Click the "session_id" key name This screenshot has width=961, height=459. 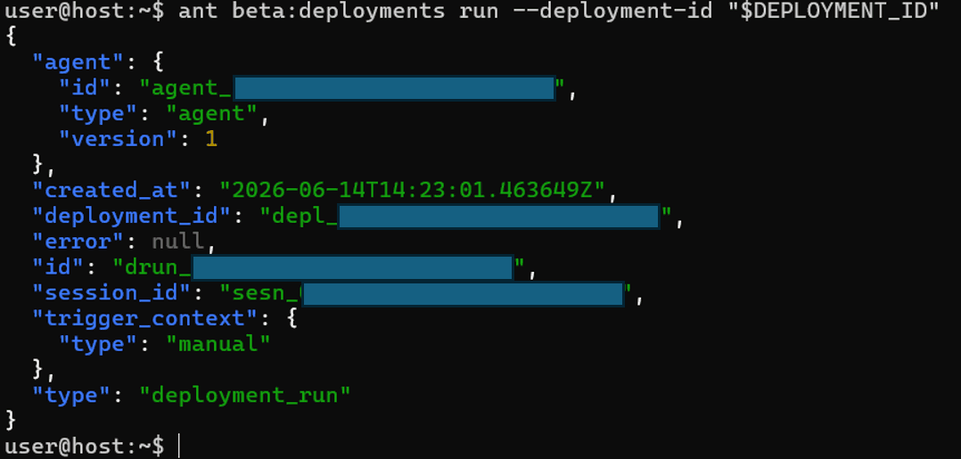point(112,293)
